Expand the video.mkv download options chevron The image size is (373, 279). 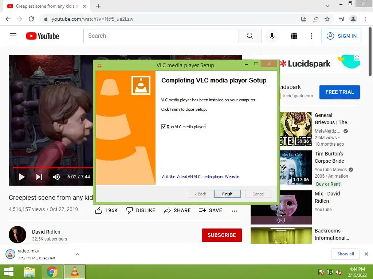[x=78, y=254]
